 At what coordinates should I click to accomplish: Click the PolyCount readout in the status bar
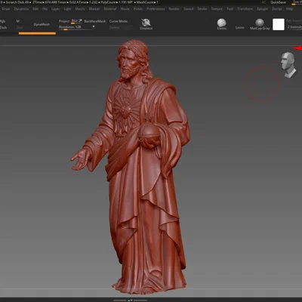pos(117,2)
